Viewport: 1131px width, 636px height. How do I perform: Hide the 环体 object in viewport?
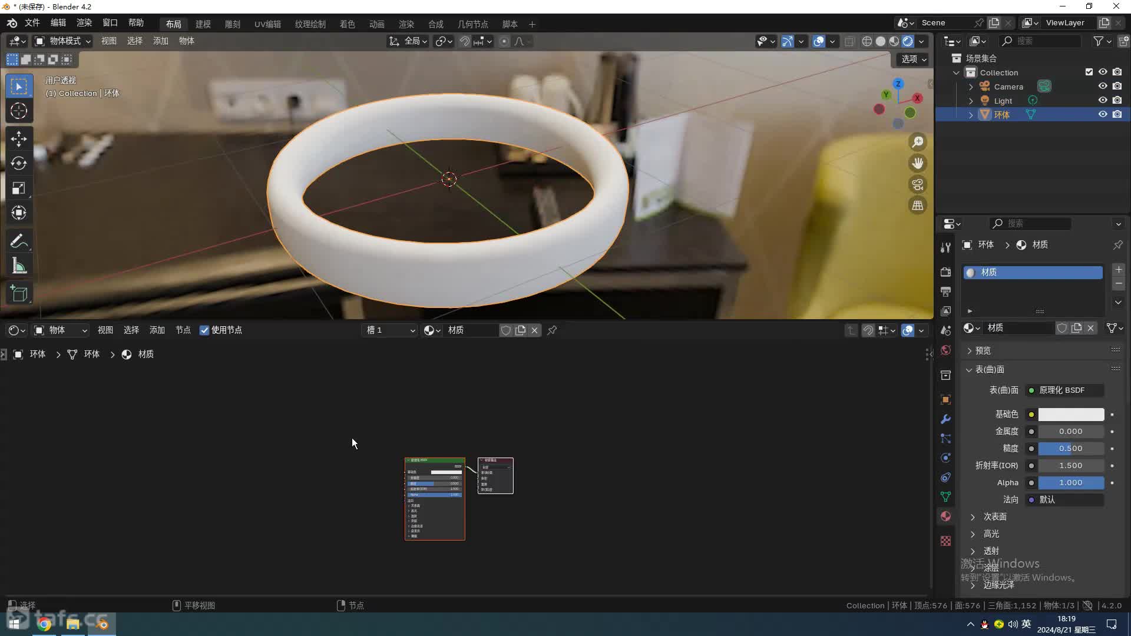coord(1103,114)
